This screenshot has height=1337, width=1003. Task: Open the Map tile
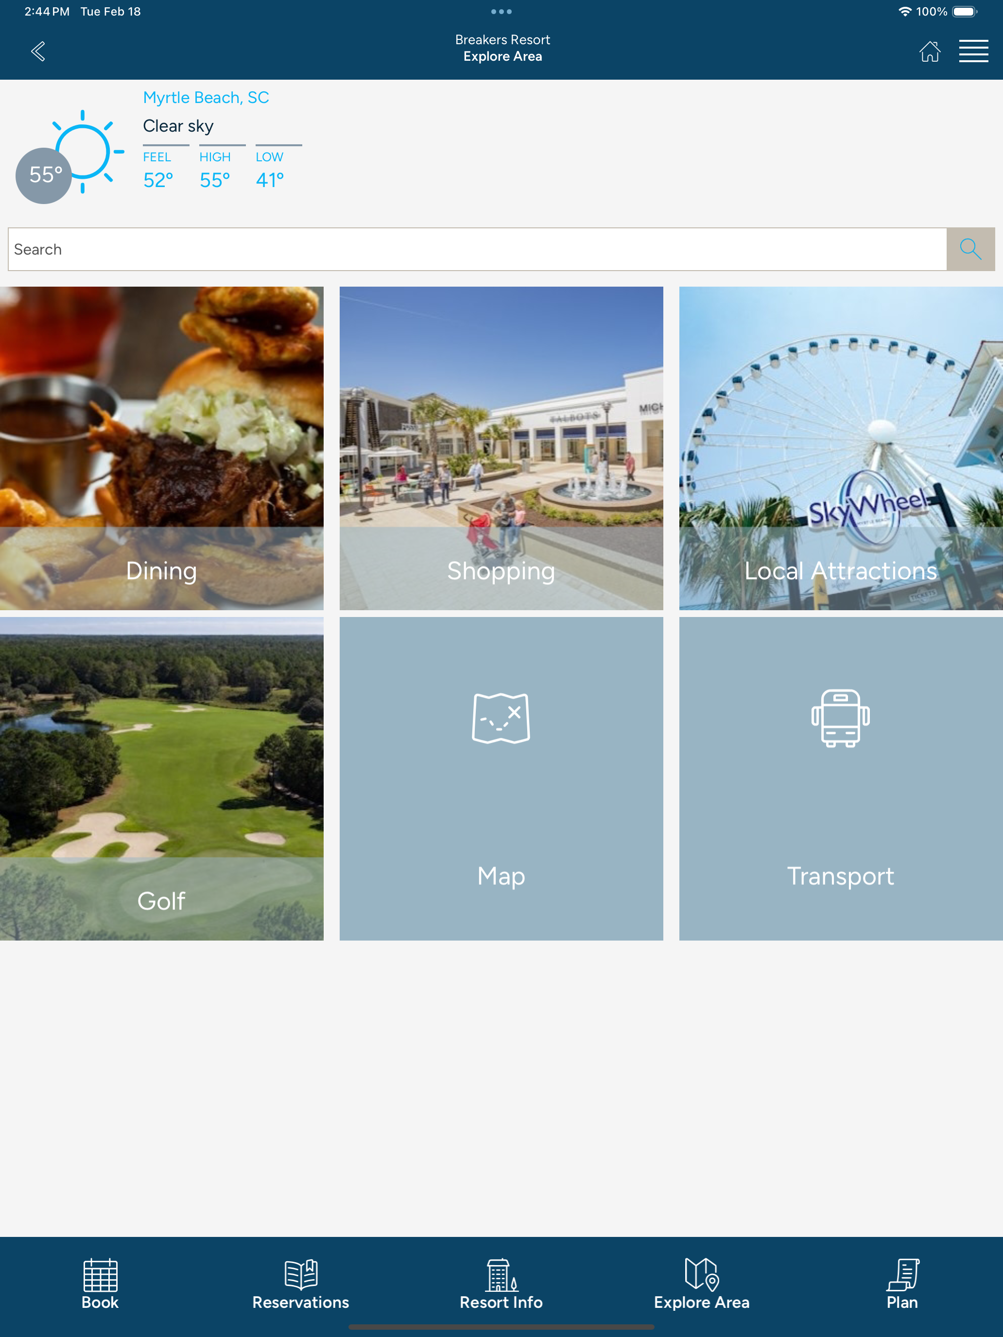501,778
